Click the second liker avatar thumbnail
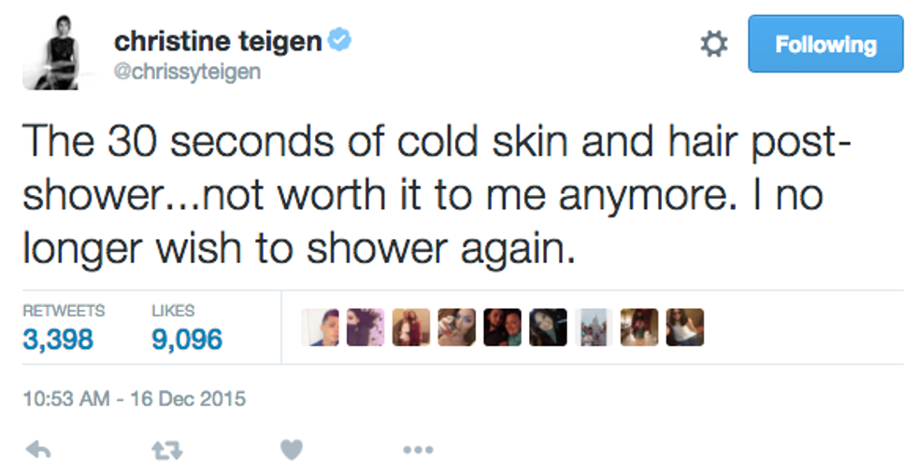This screenshot has height=475, width=916. click(365, 328)
